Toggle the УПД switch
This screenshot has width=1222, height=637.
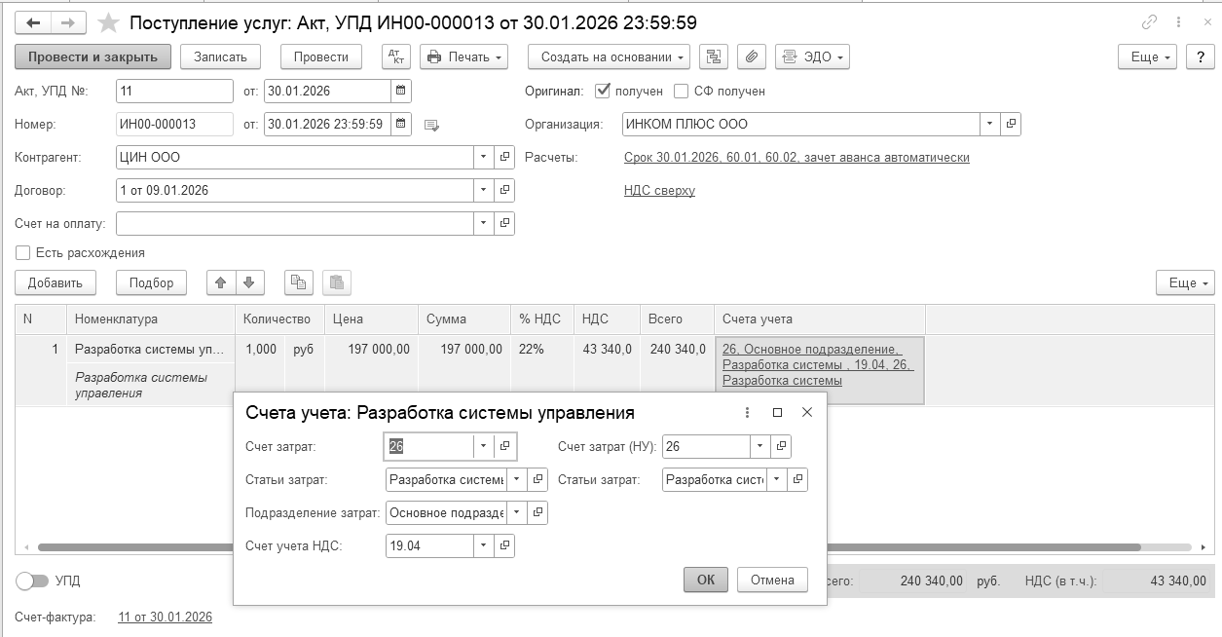click(32, 581)
